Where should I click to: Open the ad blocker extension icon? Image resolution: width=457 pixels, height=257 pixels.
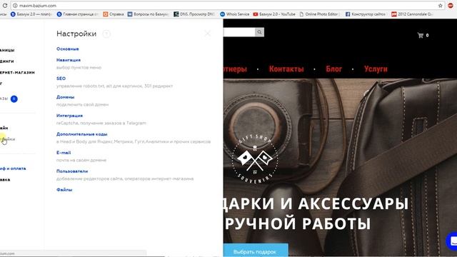(451, 6)
